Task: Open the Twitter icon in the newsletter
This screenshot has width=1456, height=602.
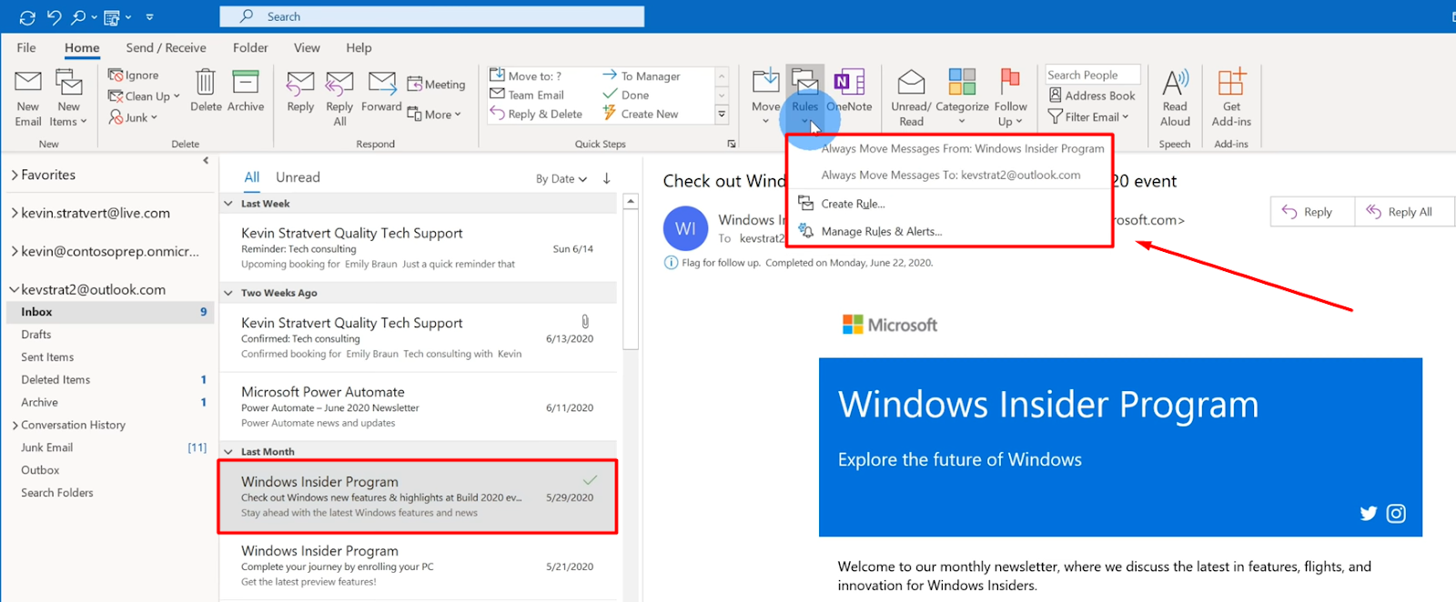Action: tap(1368, 514)
